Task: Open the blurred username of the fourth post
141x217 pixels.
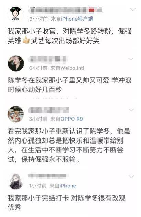Action: click(x=48, y=176)
